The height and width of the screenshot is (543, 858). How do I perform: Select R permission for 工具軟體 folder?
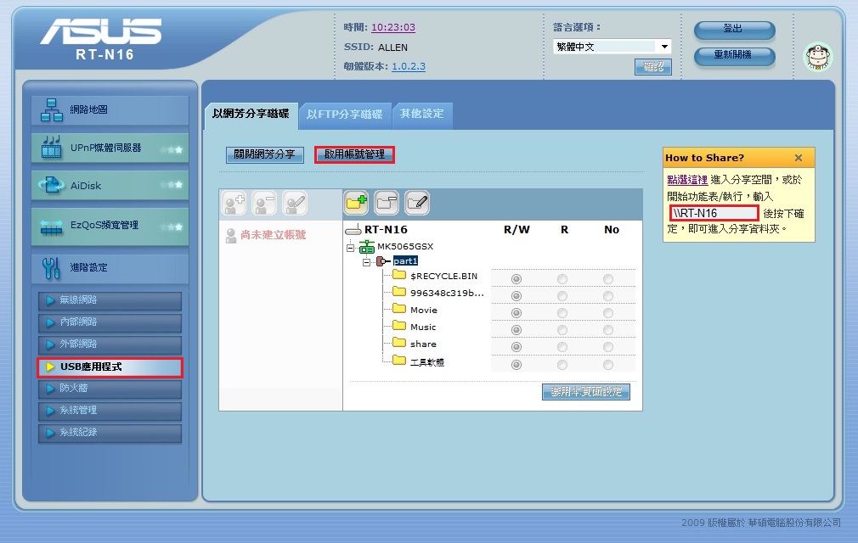tap(562, 365)
